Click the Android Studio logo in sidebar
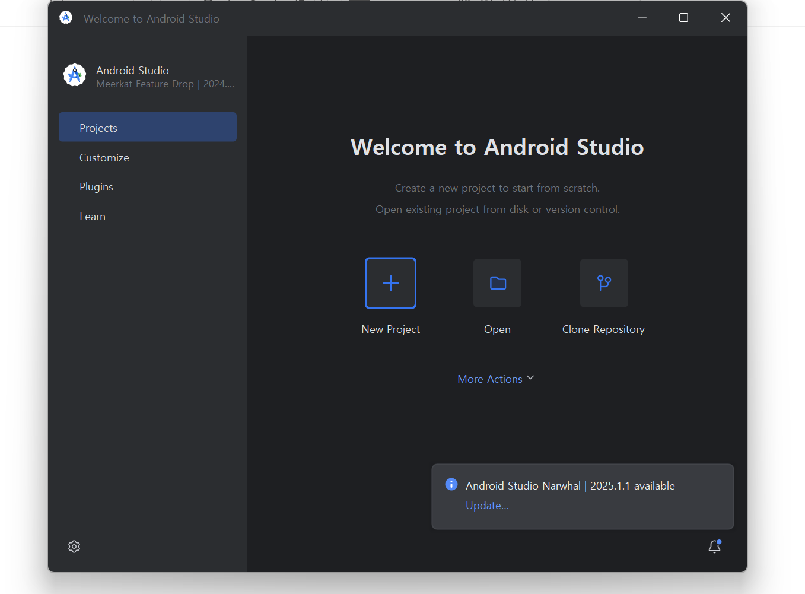This screenshot has height=594, width=805. click(x=75, y=75)
